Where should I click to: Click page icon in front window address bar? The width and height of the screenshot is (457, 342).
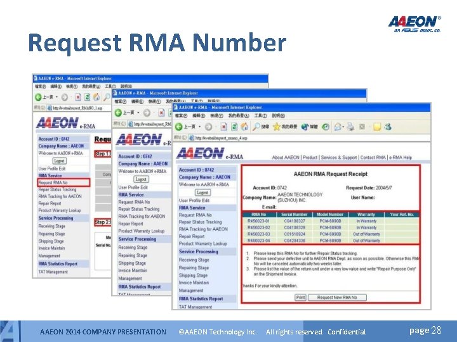(191, 138)
